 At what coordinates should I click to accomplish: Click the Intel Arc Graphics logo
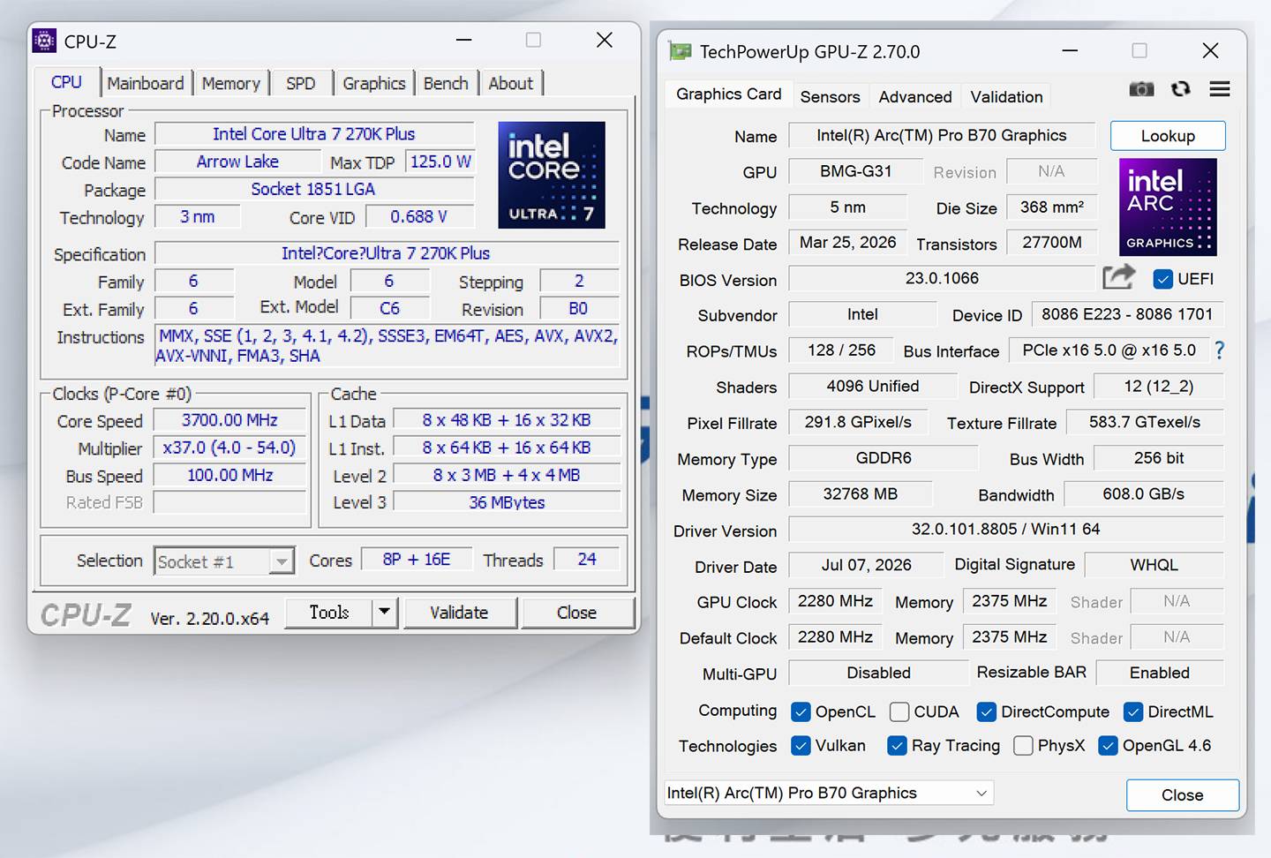tap(1168, 207)
